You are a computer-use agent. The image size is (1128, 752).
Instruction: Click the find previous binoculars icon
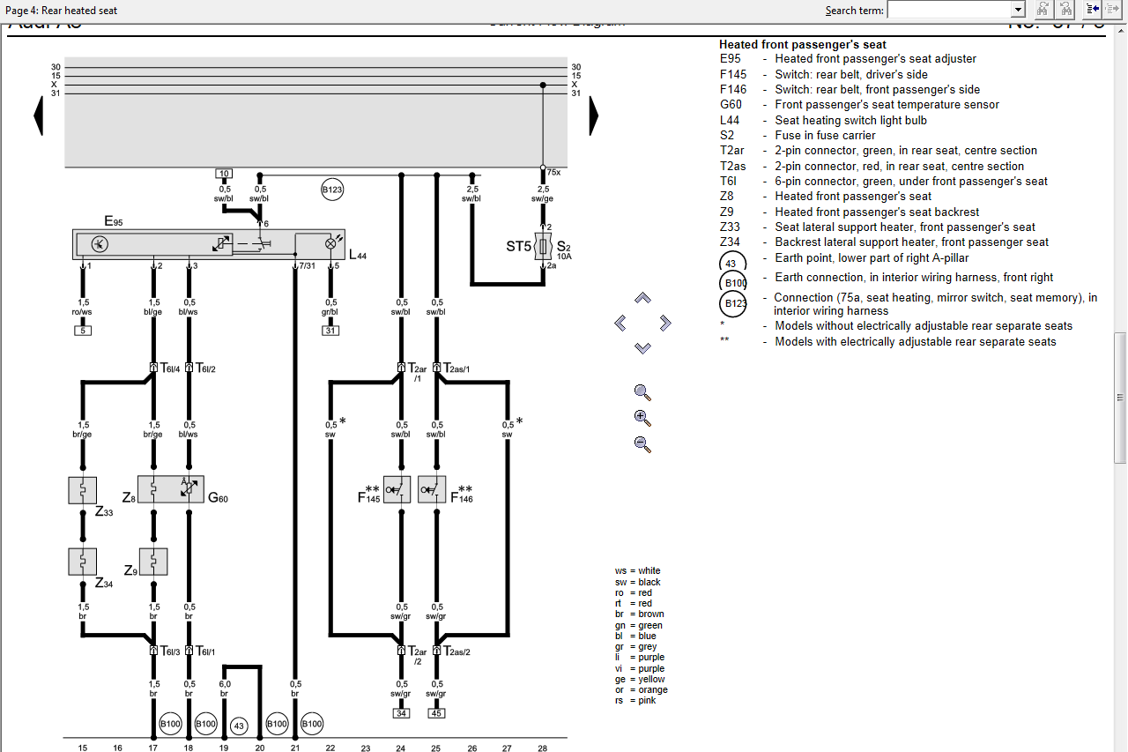pos(1065,10)
